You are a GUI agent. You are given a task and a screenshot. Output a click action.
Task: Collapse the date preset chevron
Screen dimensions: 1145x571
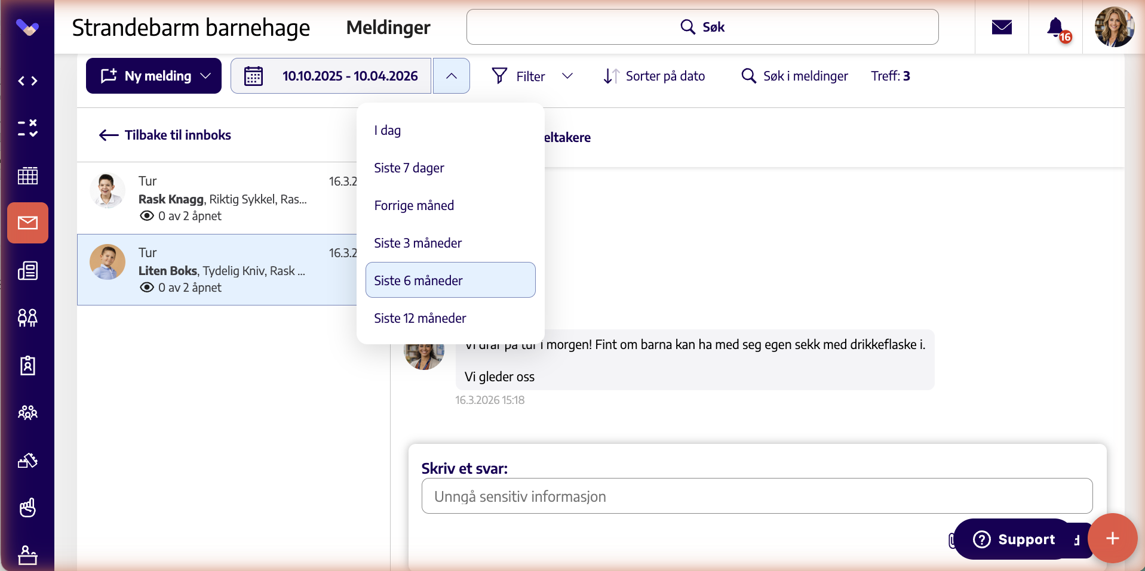pyautogui.click(x=452, y=76)
